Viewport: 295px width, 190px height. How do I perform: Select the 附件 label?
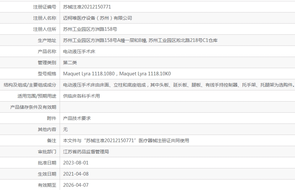tap(51, 118)
